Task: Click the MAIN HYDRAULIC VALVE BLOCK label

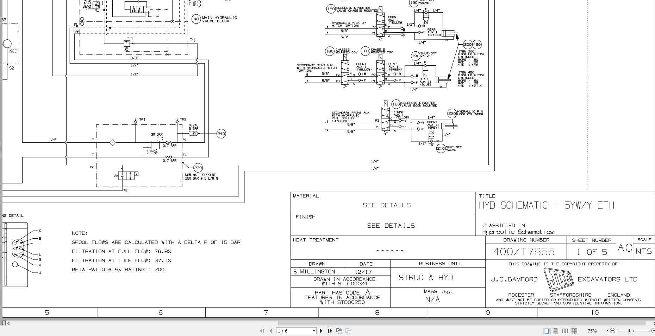Action: 219,19
